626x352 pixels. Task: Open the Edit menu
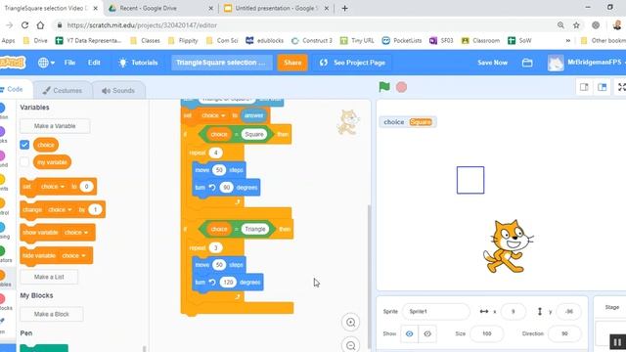(x=94, y=63)
